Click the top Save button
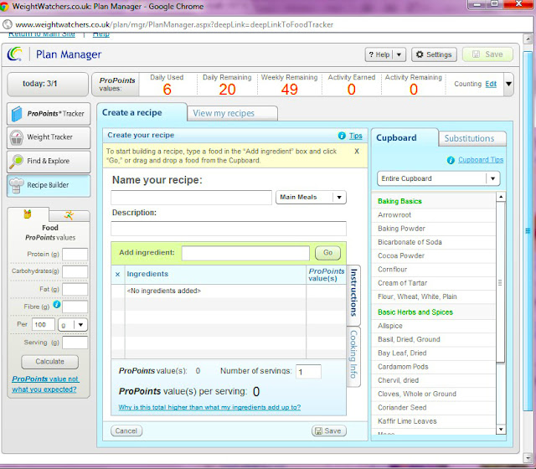The width and height of the screenshot is (536, 469). 487,54
